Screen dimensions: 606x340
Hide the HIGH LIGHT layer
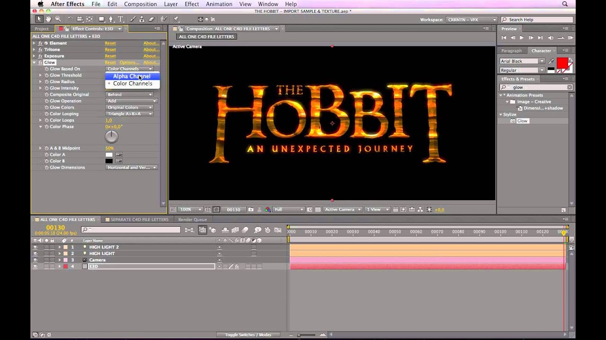(x=35, y=254)
